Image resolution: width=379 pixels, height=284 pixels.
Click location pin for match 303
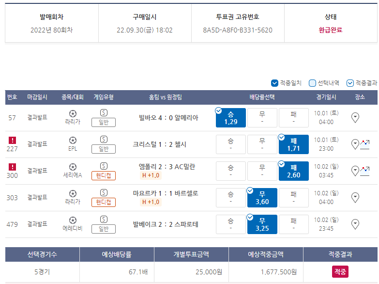pyautogui.click(x=355, y=197)
